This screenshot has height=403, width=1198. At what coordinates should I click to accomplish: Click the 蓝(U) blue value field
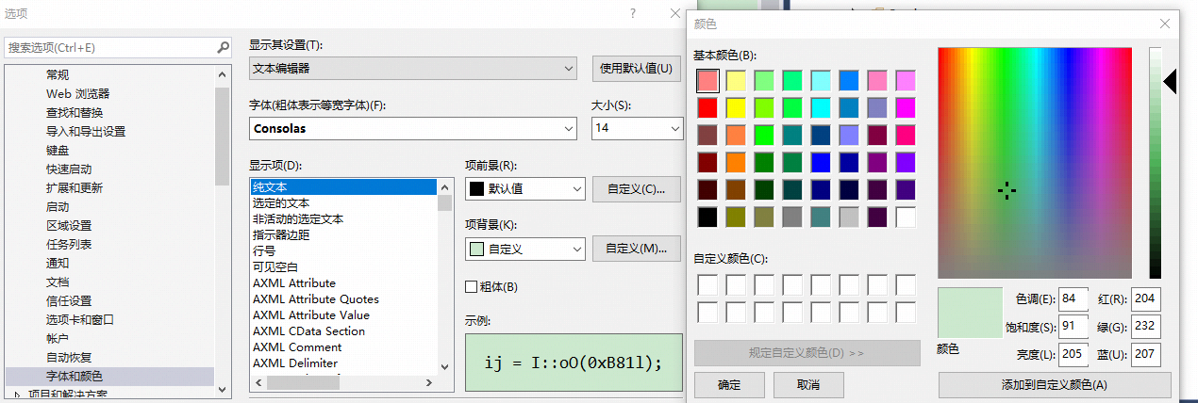(1146, 355)
